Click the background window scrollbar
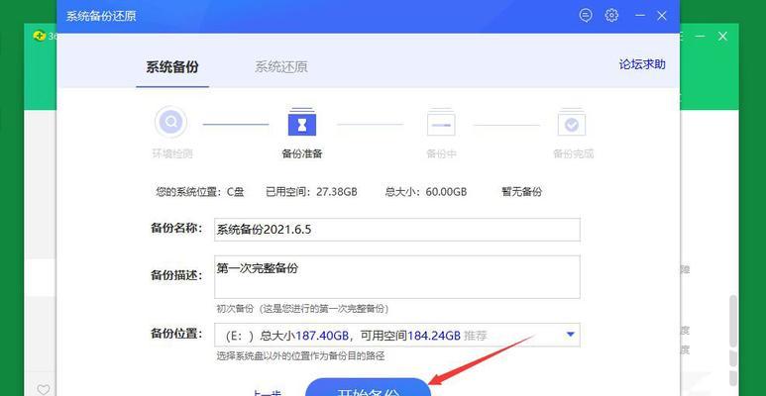Viewport: 766px width, 396px height. [x=732, y=320]
